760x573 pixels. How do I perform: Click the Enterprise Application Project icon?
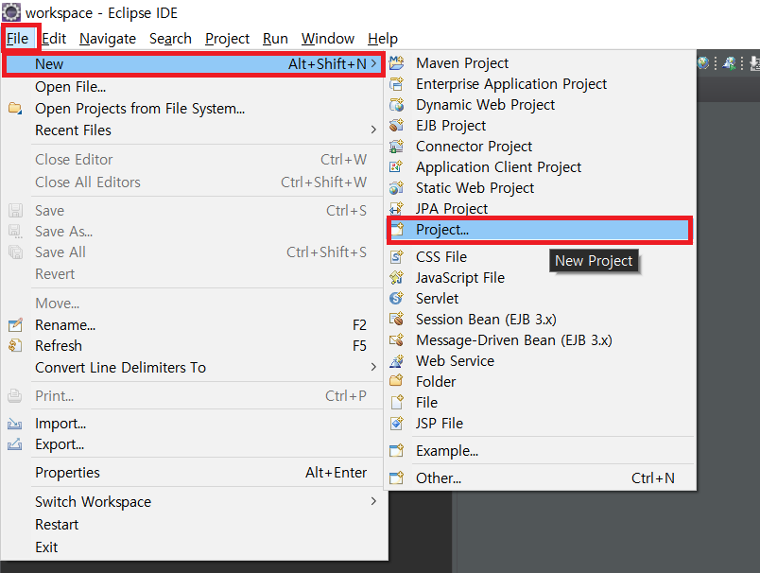point(396,84)
